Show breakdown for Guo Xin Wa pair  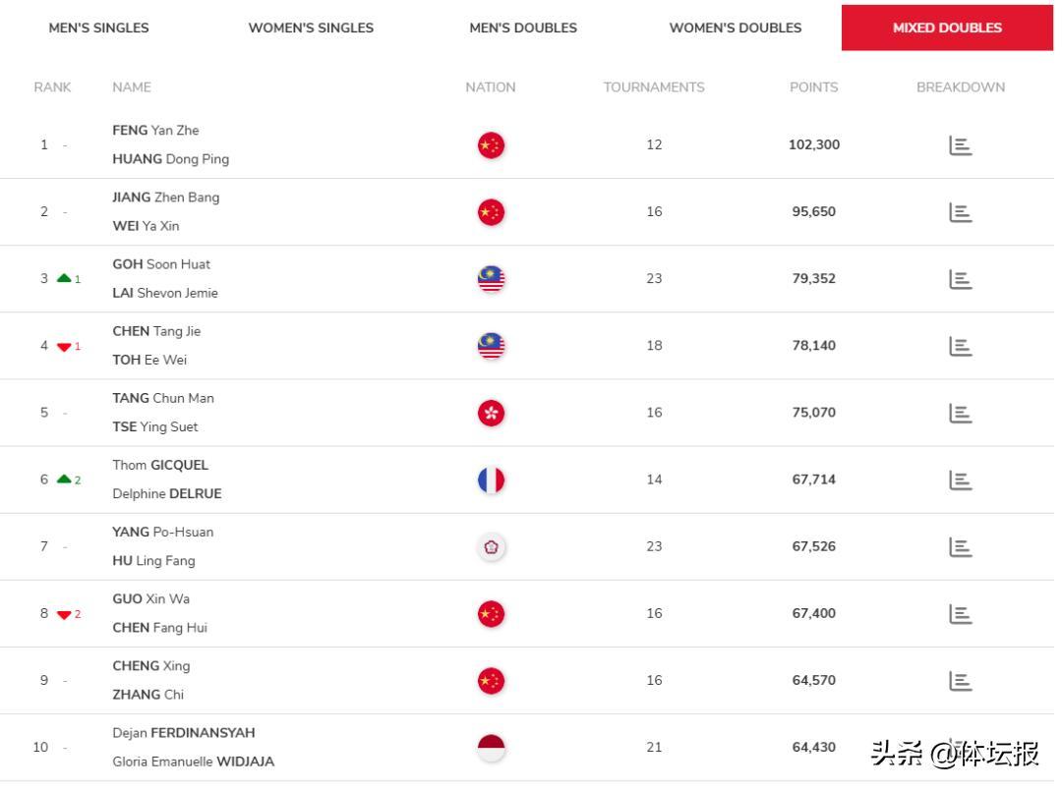(x=960, y=613)
